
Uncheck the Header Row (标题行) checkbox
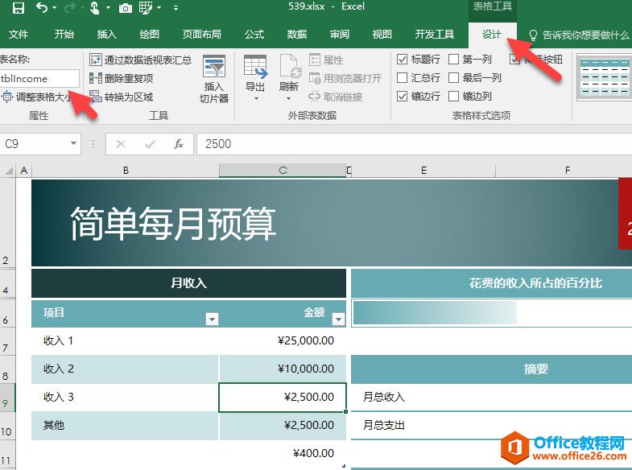403,60
